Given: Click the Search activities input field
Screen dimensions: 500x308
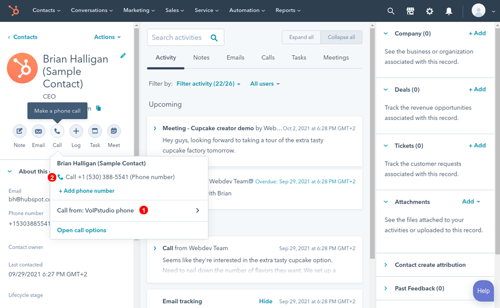Looking at the screenshot, I should tap(185, 37).
